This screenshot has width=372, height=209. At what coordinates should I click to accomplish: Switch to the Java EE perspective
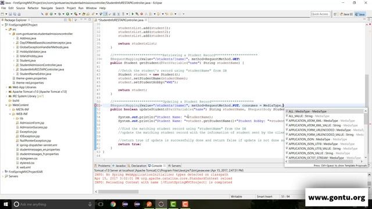[346, 14]
